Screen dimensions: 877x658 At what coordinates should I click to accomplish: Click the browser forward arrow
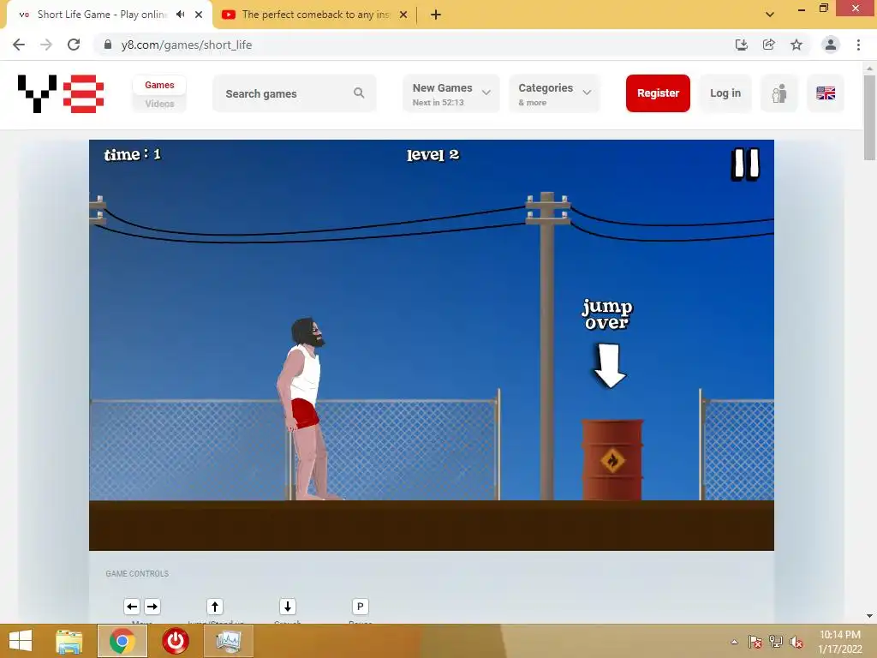click(46, 45)
